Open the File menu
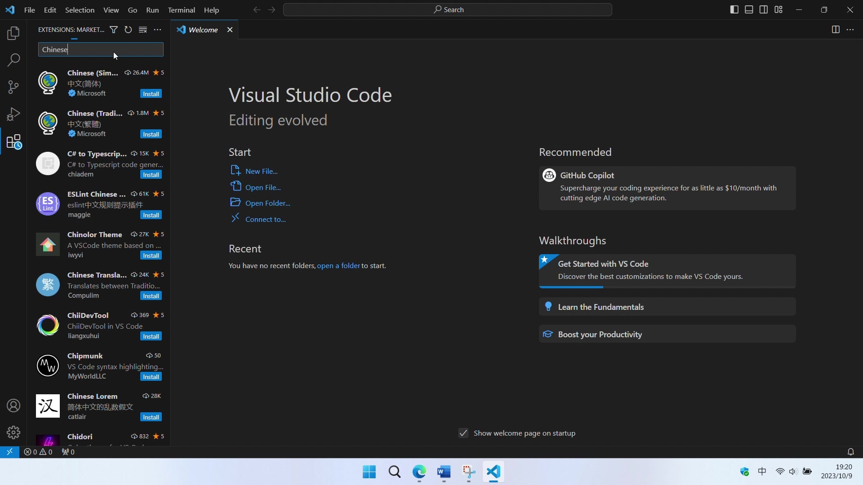 coord(29,10)
